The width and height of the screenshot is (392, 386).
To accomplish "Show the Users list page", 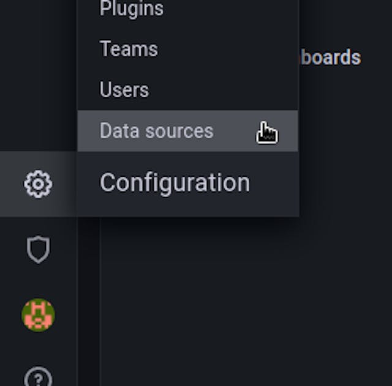I will (124, 90).
